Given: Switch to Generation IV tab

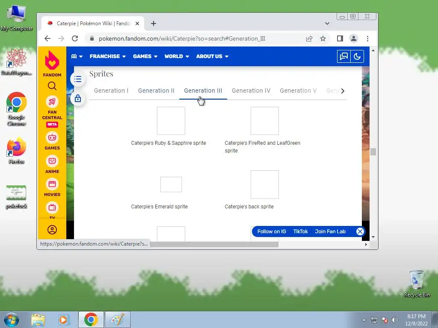Looking at the screenshot, I should click(251, 91).
